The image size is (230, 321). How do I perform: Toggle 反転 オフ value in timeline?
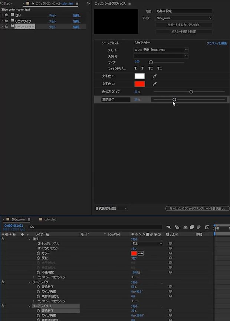(134, 258)
